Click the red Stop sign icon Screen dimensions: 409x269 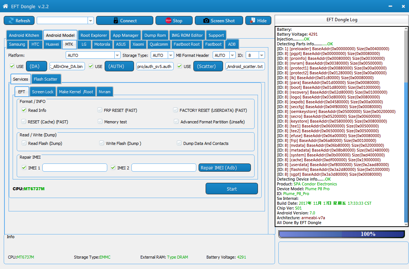[168, 21]
